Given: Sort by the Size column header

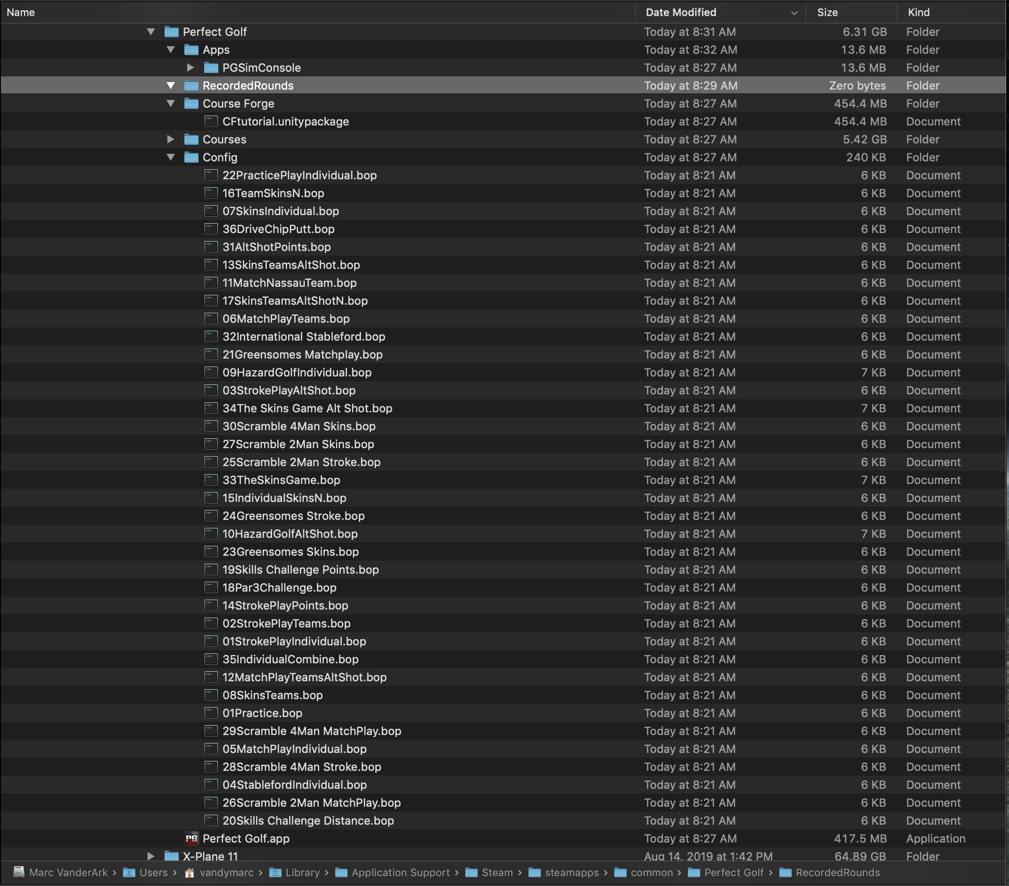Looking at the screenshot, I should (x=827, y=12).
